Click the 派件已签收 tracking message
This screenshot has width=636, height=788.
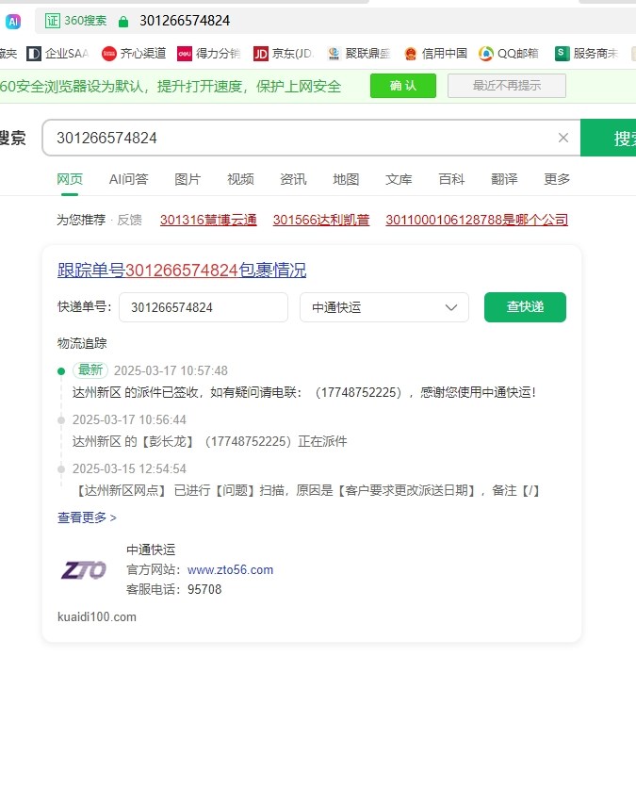304,392
